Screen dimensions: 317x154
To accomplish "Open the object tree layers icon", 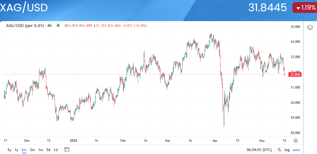I will point(310,28).
